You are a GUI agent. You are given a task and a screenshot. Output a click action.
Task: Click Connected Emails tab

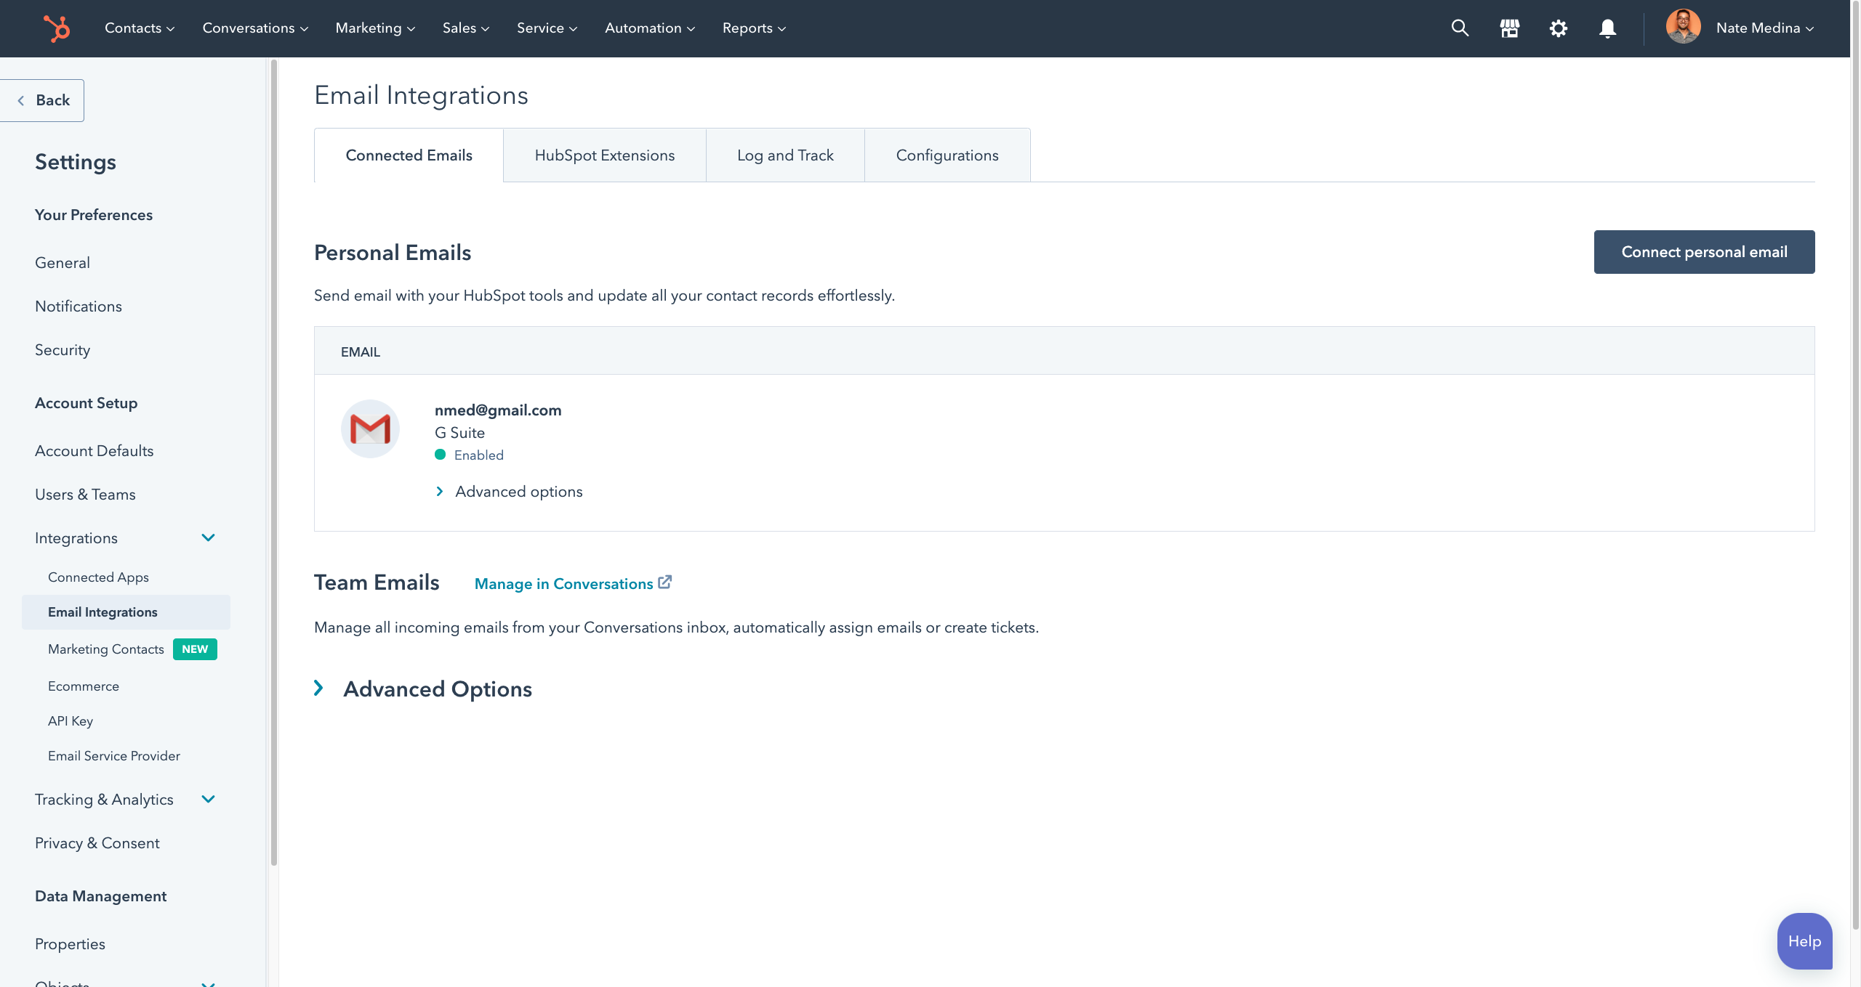pos(409,154)
